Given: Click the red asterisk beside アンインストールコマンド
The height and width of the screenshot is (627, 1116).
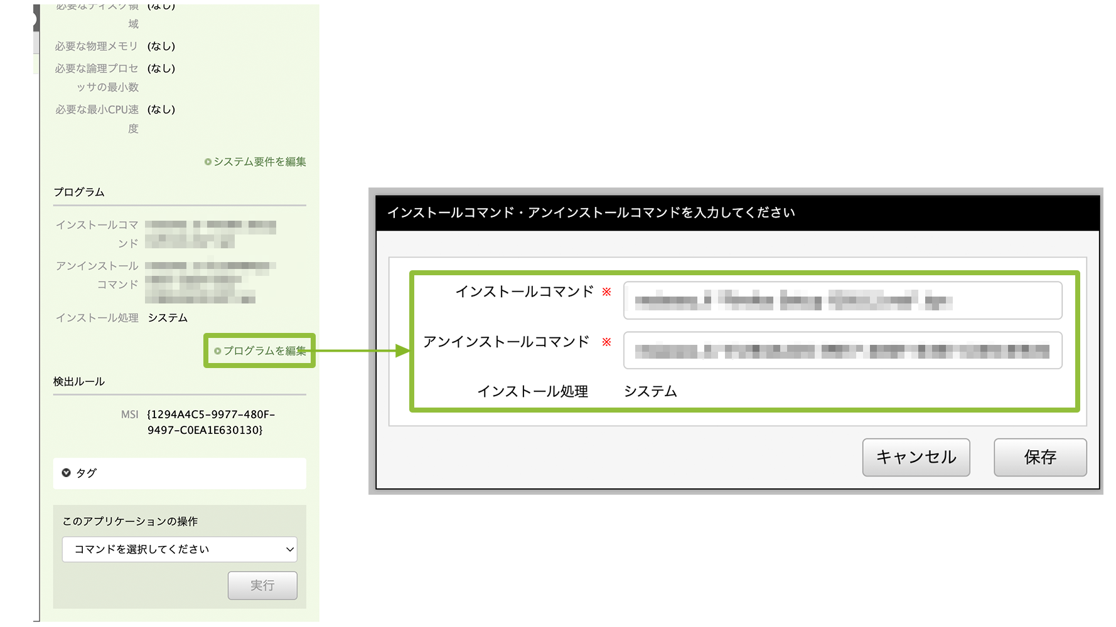Looking at the screenshot, I should (606, 342).
